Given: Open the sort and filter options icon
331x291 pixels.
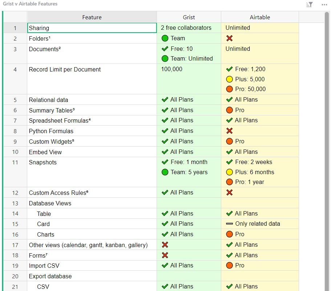Looking at the screenshot, I should [309, 4].
